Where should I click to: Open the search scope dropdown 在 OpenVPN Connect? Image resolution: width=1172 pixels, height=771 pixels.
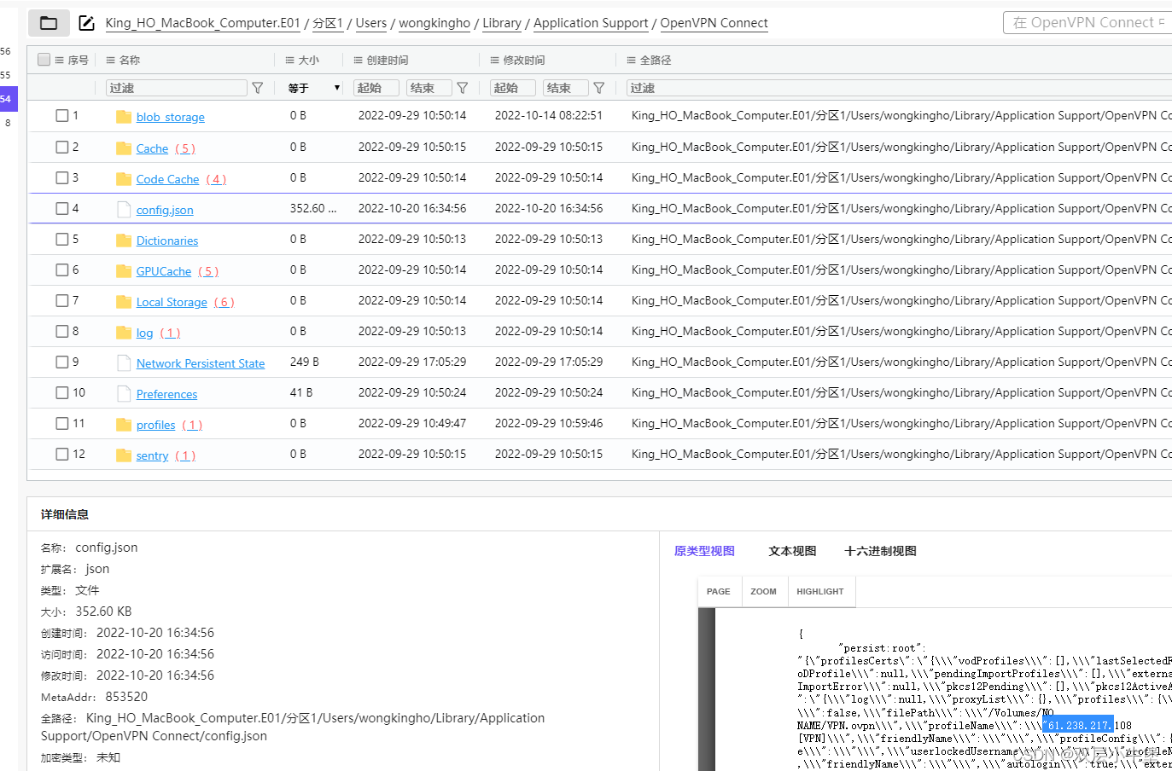click(1088, 23)
